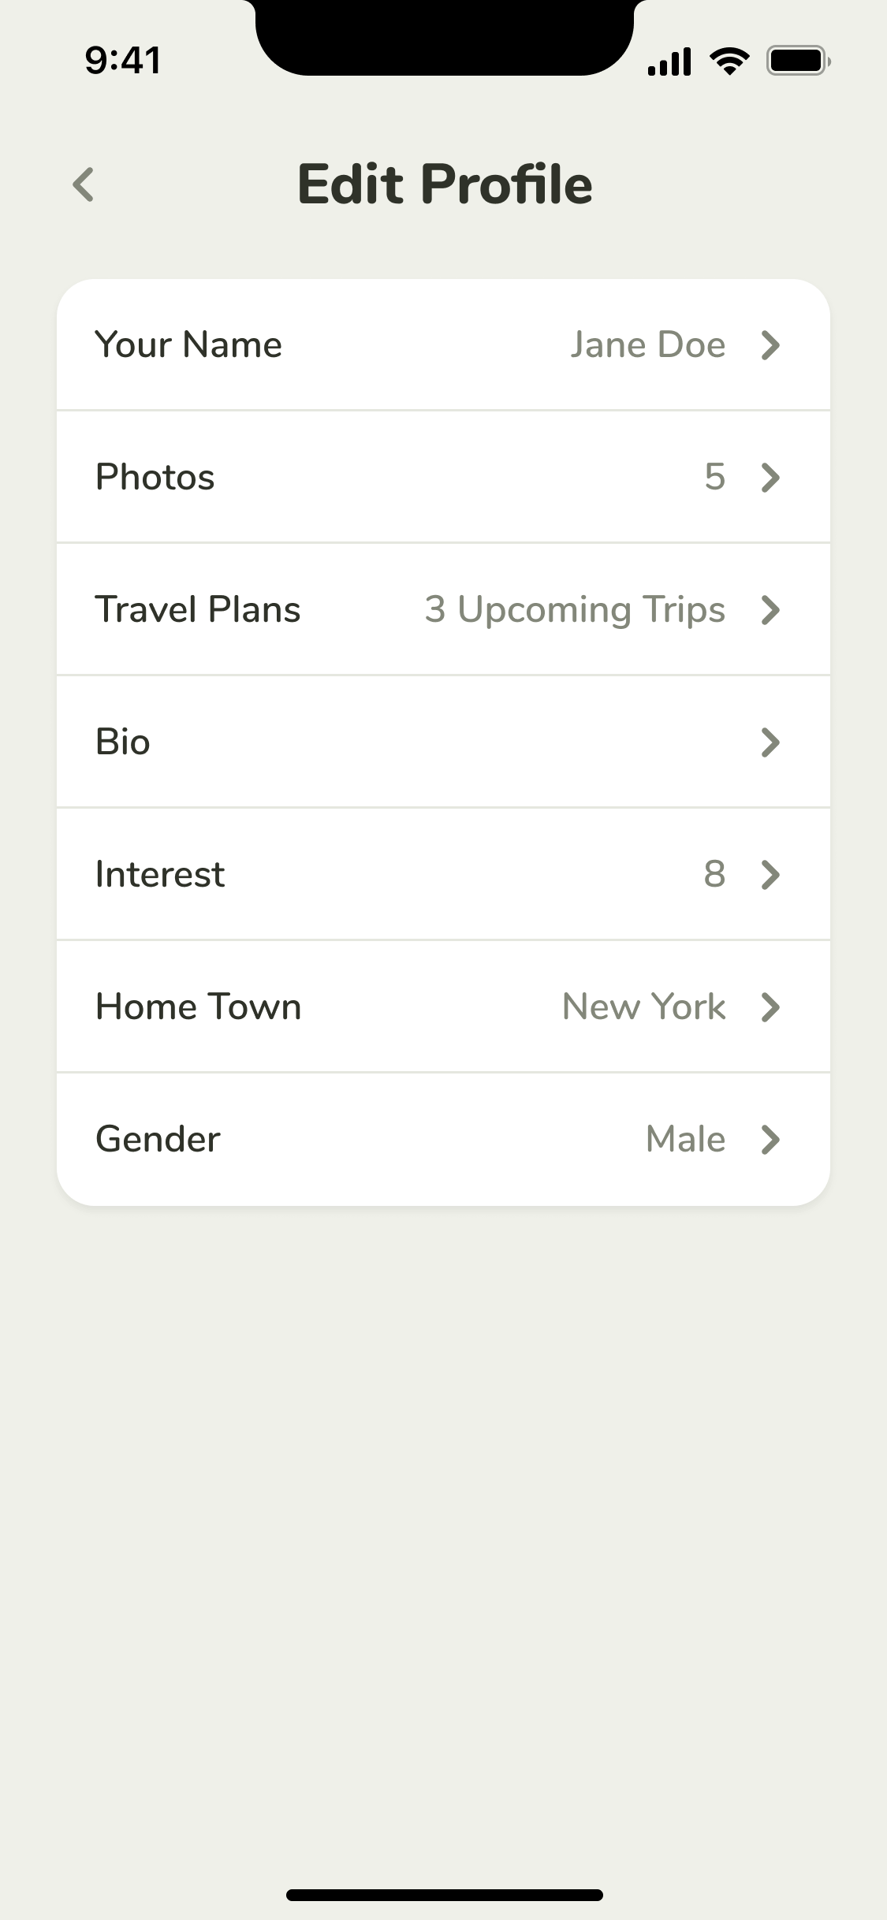Viewport: 887px width, 1920px height.
Task: Tap the Home Town row chevron
Action: pos(770,1007)
